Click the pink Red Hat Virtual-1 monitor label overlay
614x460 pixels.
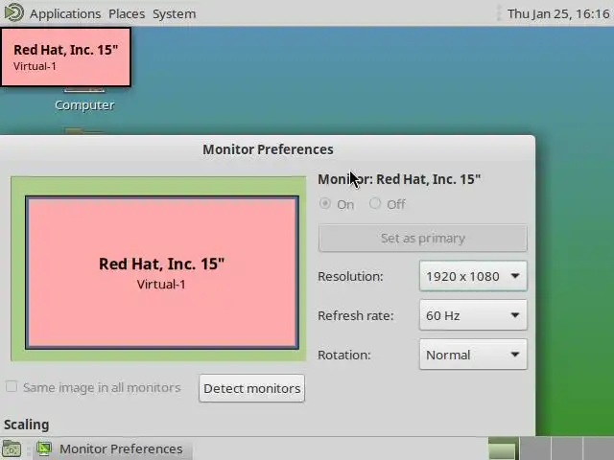click(x=66, y=57)
